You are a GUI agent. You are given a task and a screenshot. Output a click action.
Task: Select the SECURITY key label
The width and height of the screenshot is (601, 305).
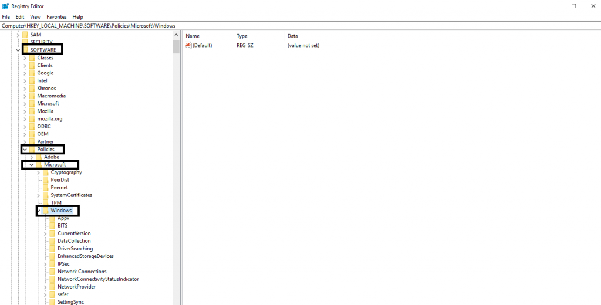[42, 42]
